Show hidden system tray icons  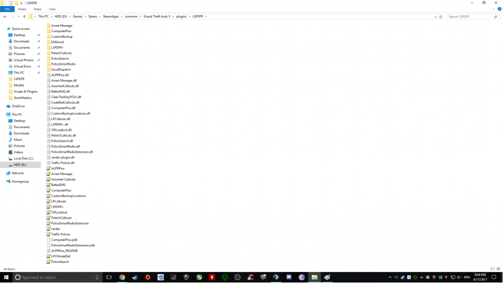[390, 277]
